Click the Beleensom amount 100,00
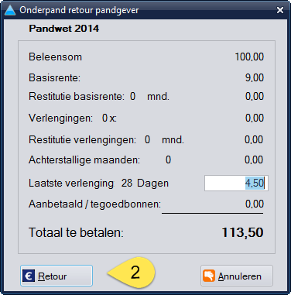291x295 pixels. [x=249, y=57]
